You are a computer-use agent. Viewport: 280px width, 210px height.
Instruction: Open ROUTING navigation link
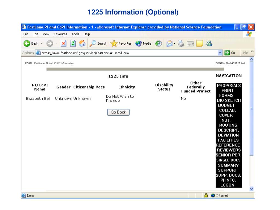(228, 125)
